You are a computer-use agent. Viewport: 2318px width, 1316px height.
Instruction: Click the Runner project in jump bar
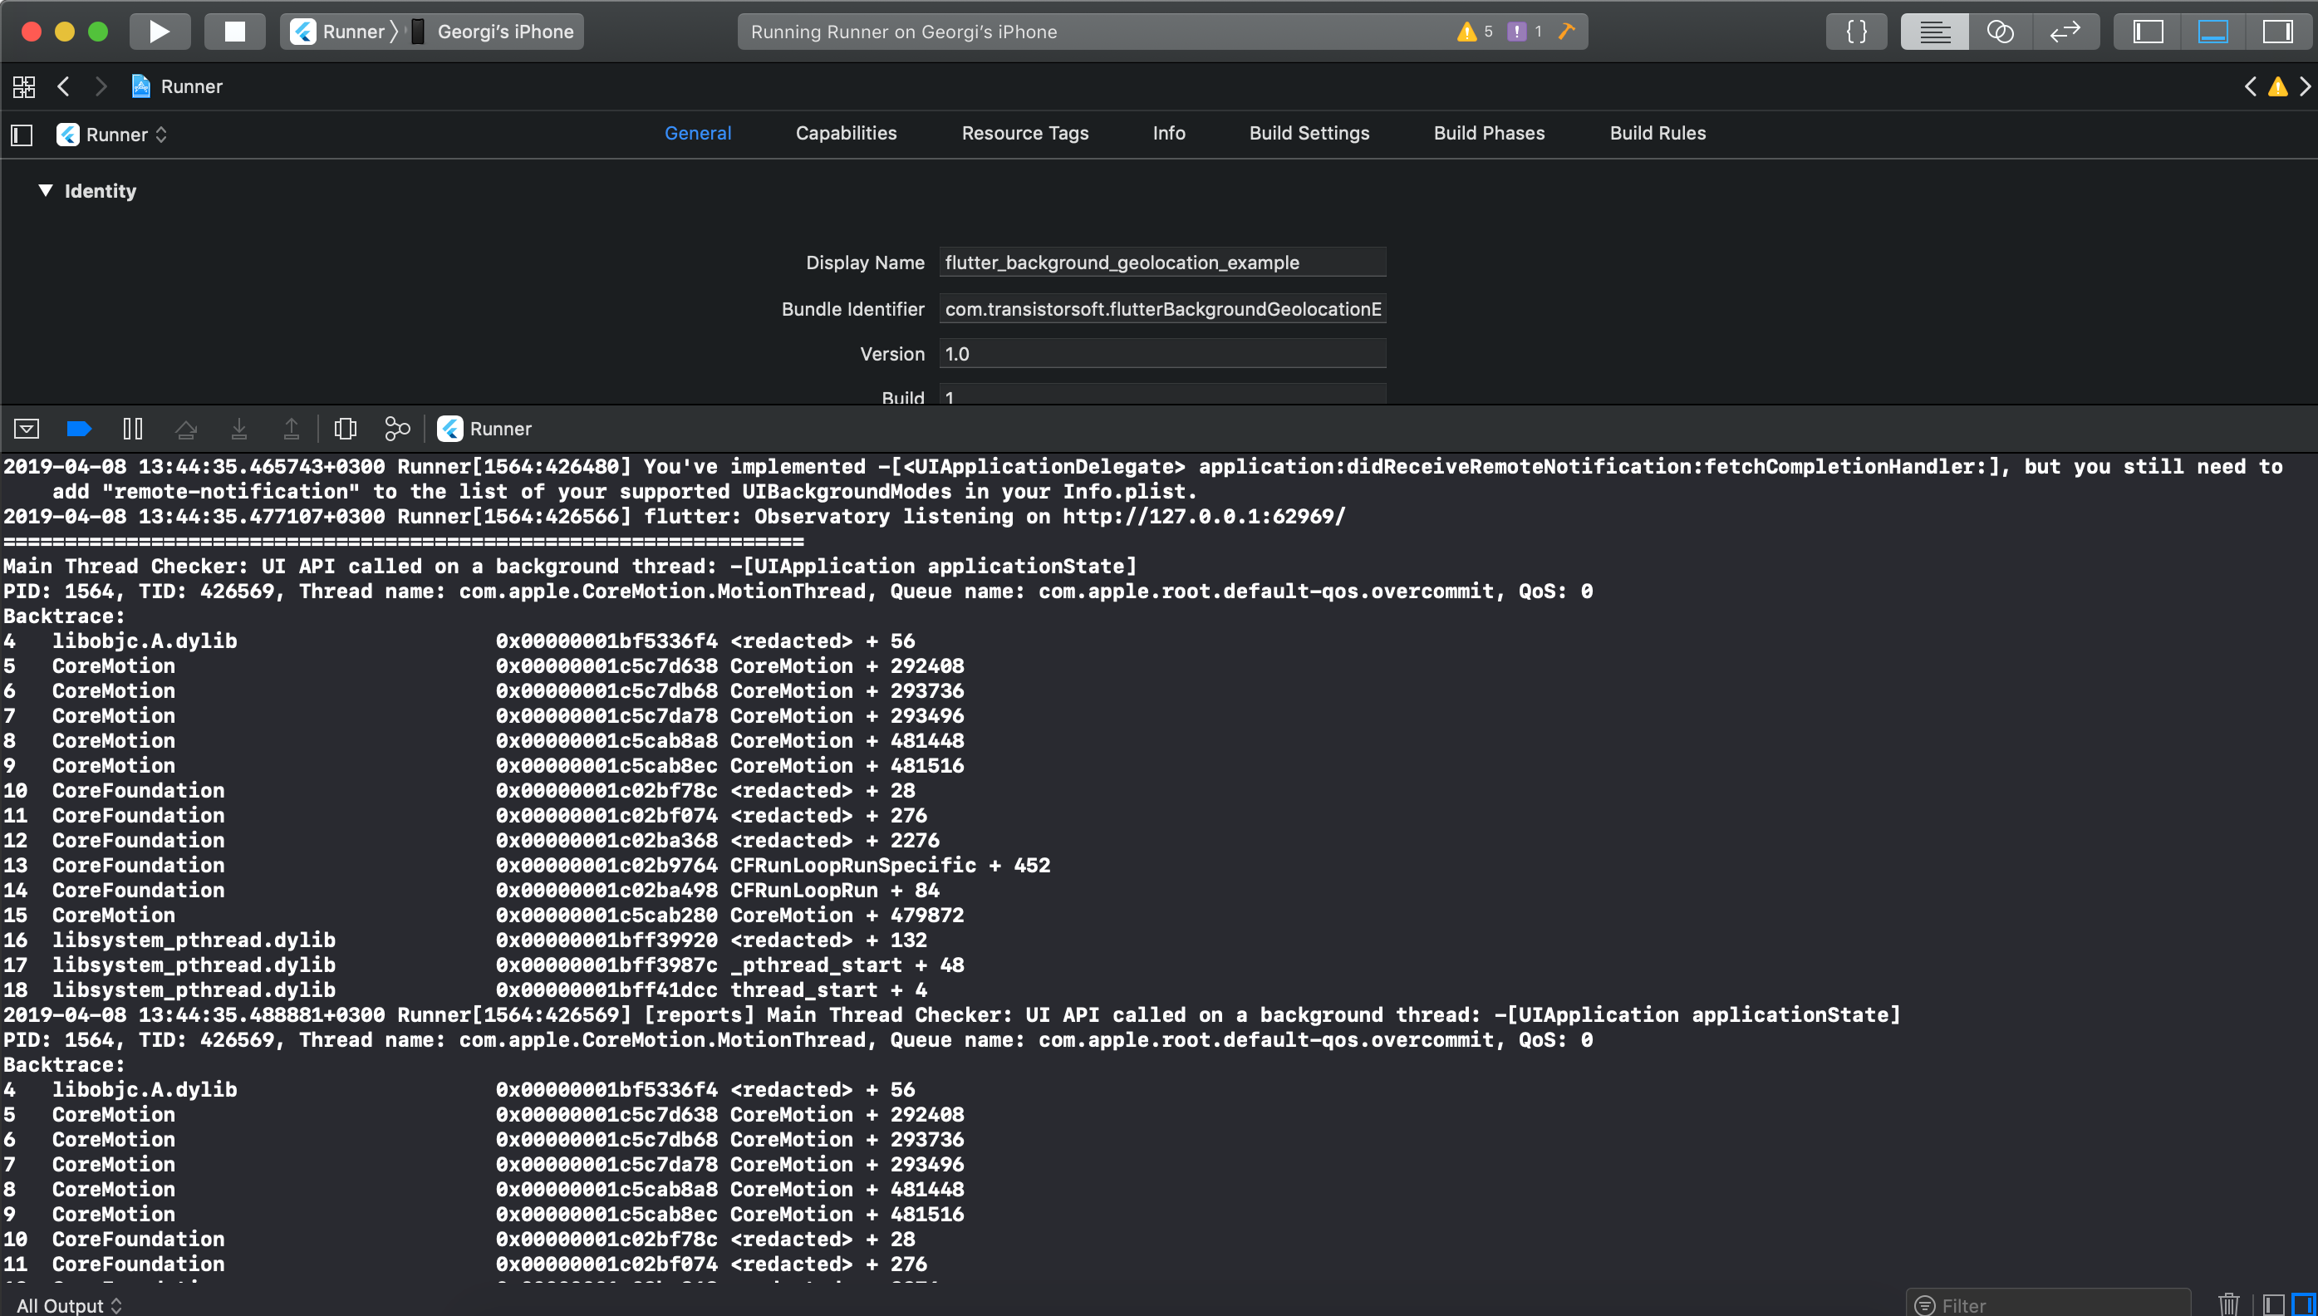tap(177, 86)
